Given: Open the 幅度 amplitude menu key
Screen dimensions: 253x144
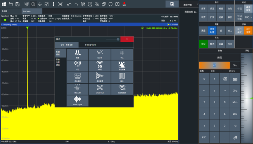Looking at the screenshot, I should (x=221, y=9).
